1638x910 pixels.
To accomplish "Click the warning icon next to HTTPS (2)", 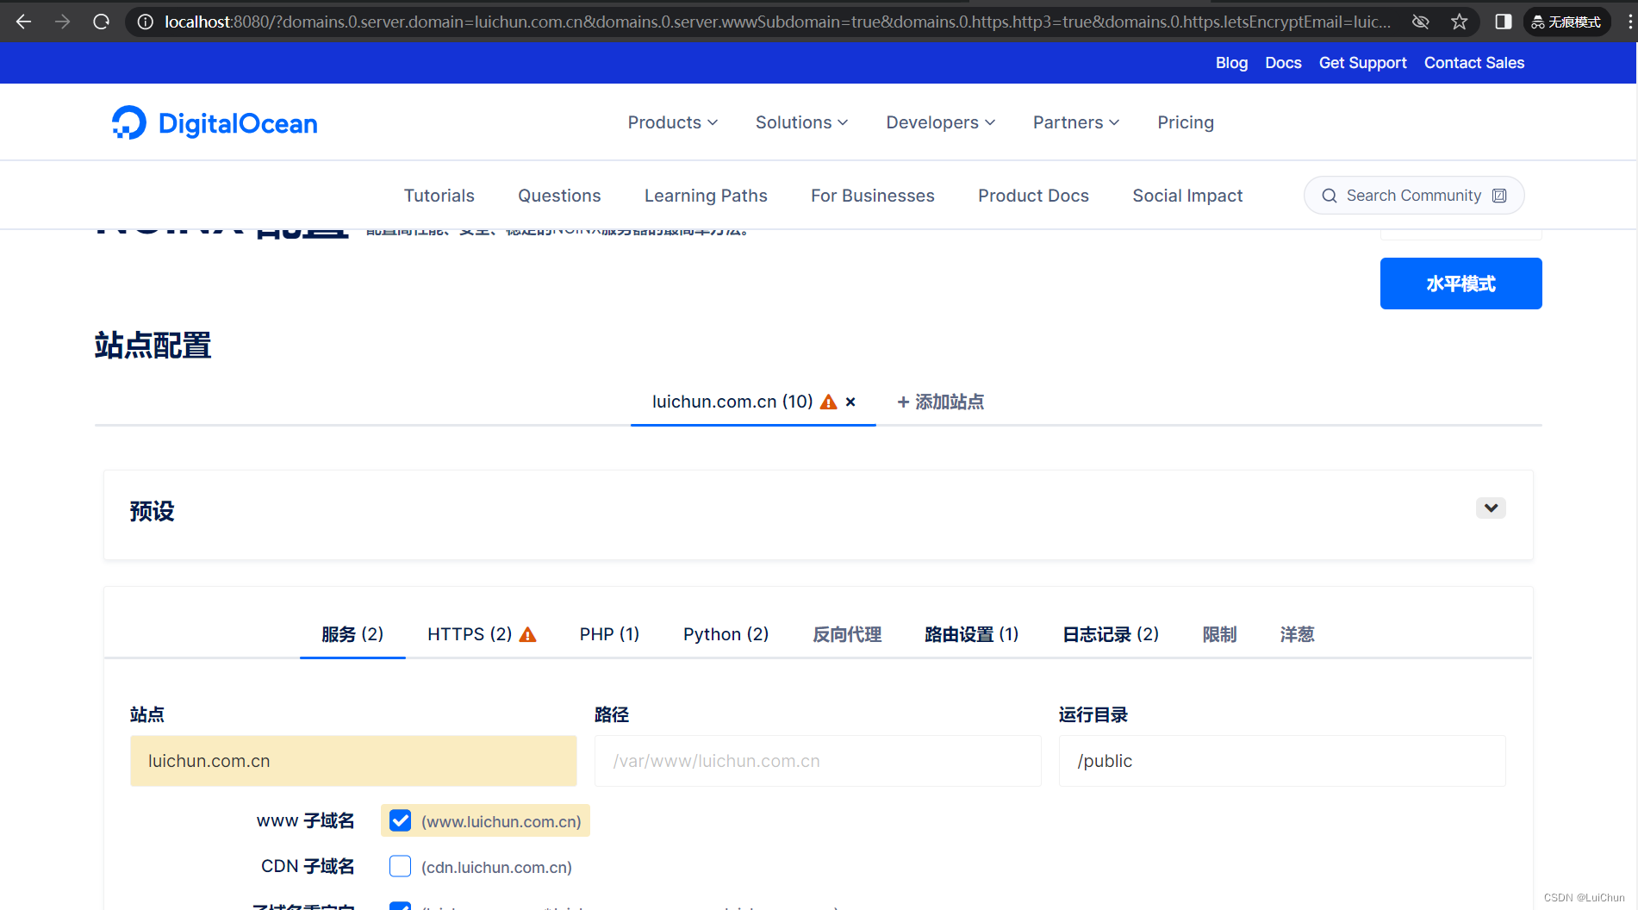I will click(528, 635).
